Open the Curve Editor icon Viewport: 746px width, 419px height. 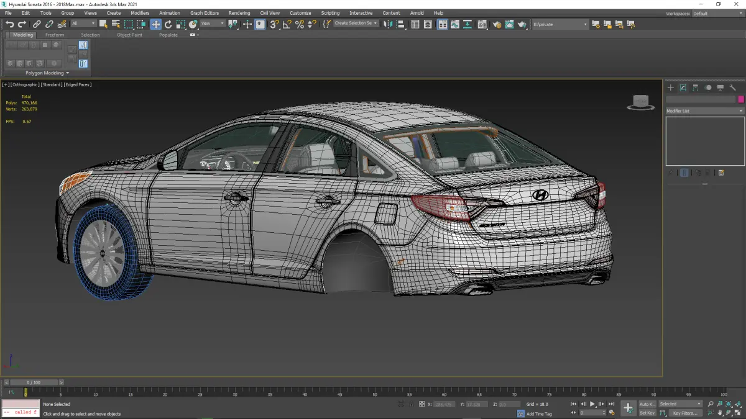click(x=455, y=24)
